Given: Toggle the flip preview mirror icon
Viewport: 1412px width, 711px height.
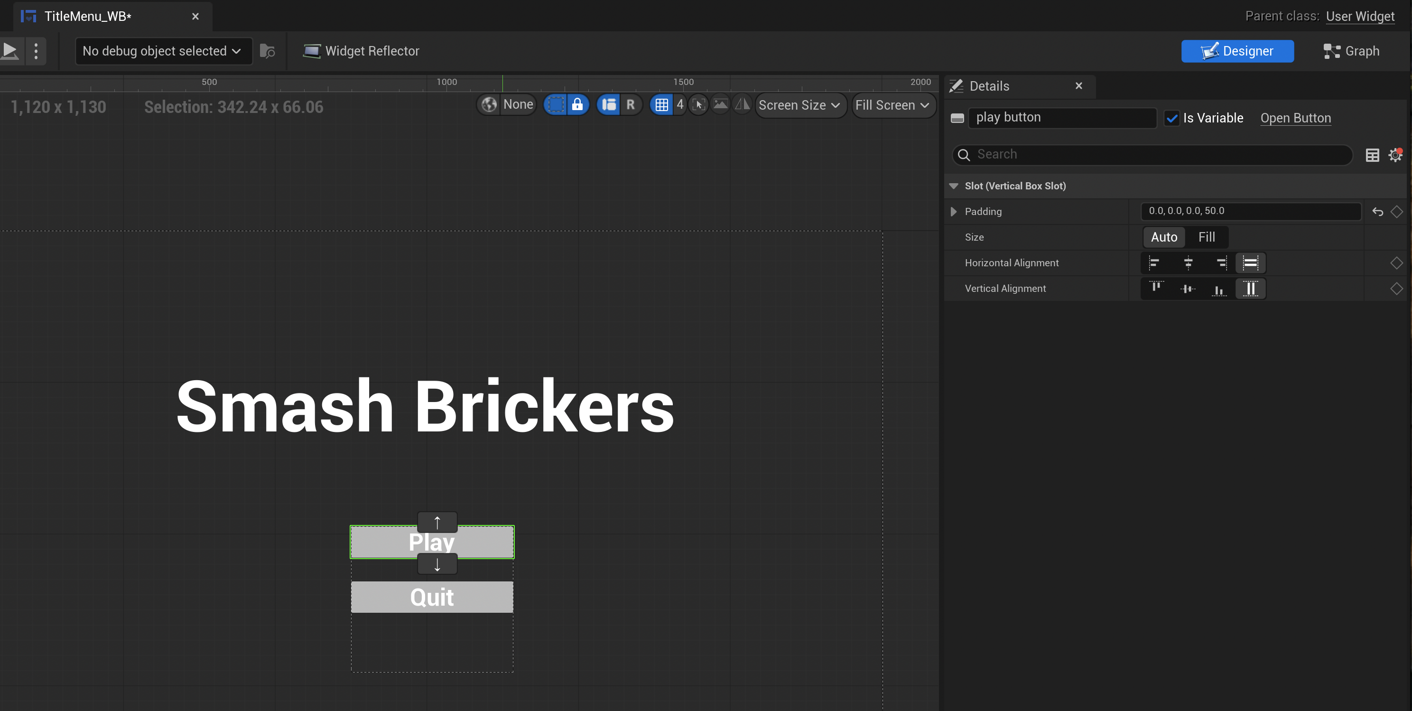Looking at the screenshot, I should point(742,104).
